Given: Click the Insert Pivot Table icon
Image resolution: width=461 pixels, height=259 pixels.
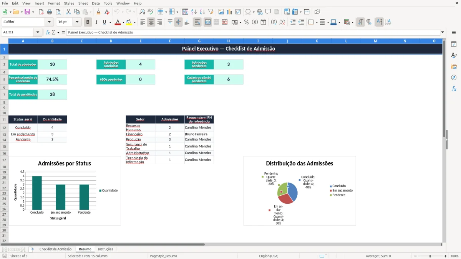Looking at the screenshot, I should [x=238, y=12].
